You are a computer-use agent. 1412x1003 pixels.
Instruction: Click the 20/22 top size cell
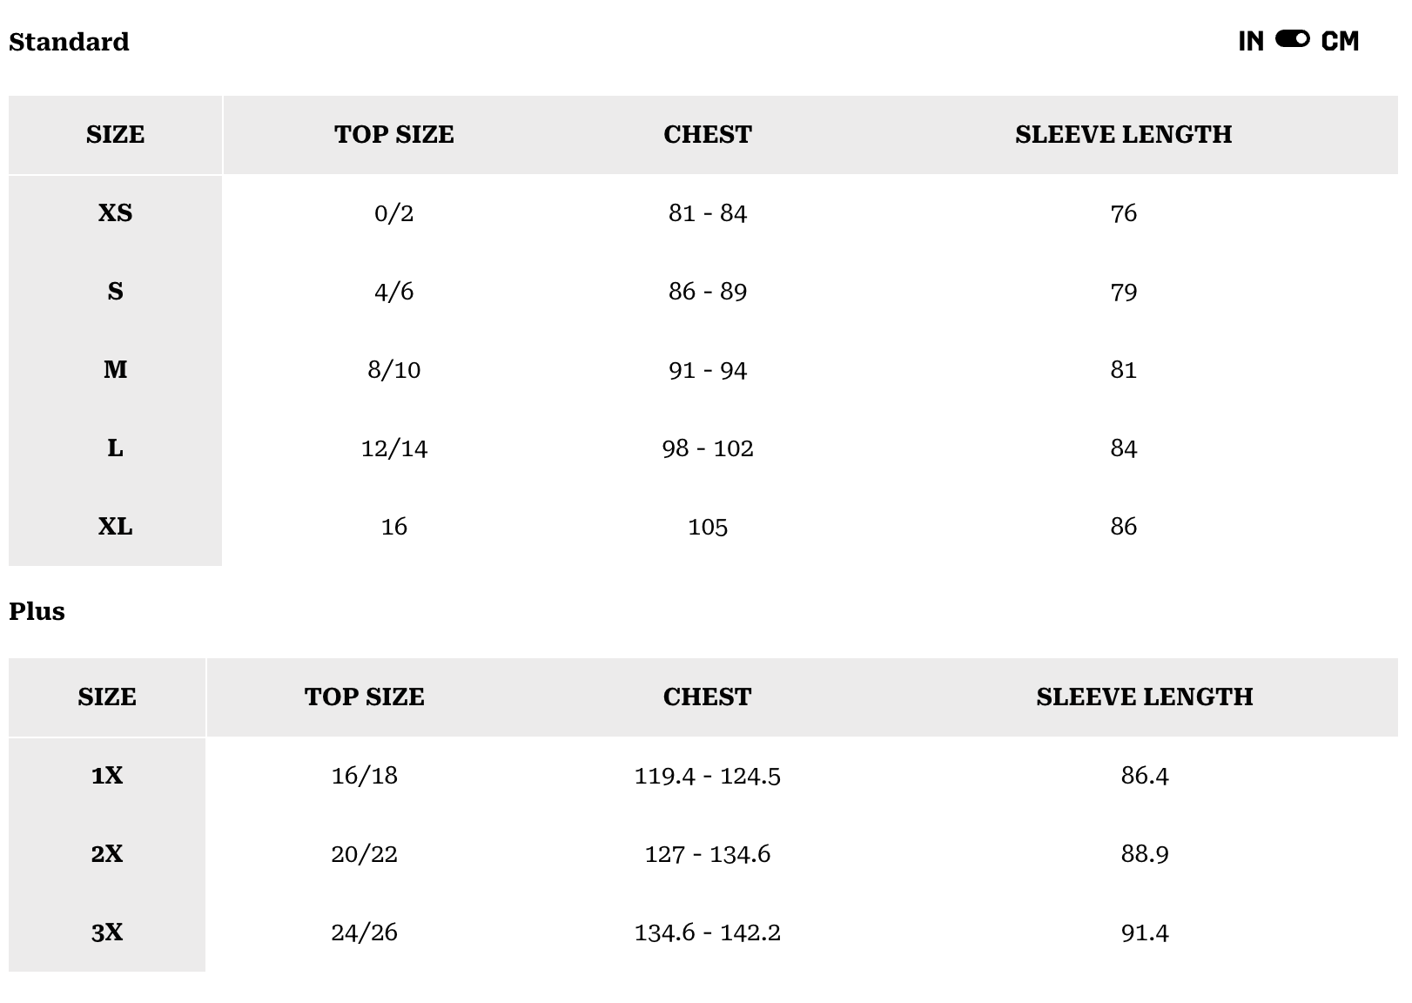(x=364, y=854)
